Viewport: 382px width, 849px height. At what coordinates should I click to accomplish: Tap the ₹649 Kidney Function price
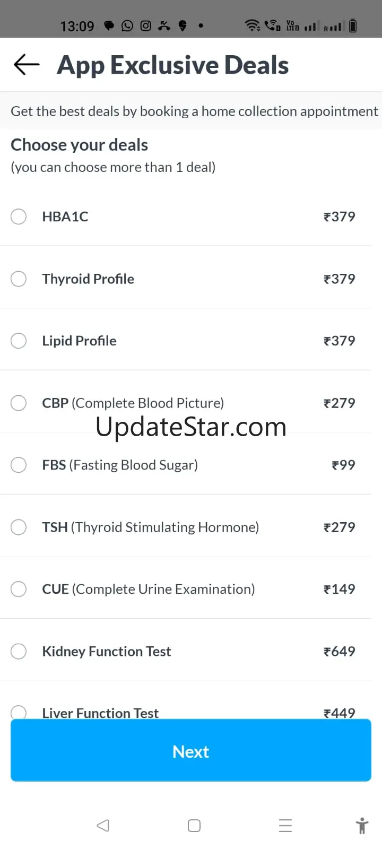(340, 651)
